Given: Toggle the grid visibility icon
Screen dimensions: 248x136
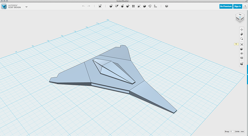Looking at the screenshot, I should click(x=242, y=58).
